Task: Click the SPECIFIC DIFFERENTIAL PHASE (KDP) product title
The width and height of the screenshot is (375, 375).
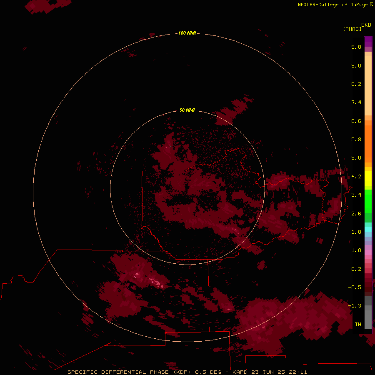Action: click(x=130, y=372)
